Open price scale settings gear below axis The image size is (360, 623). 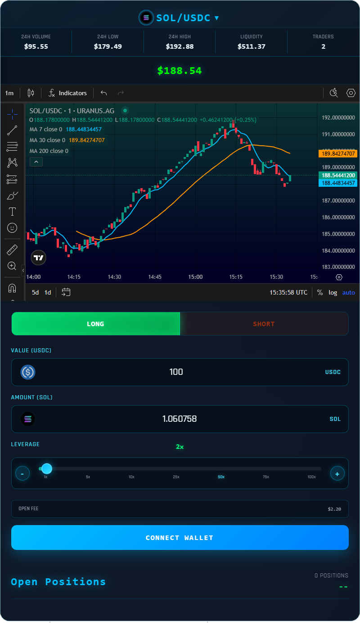point(339,277)
